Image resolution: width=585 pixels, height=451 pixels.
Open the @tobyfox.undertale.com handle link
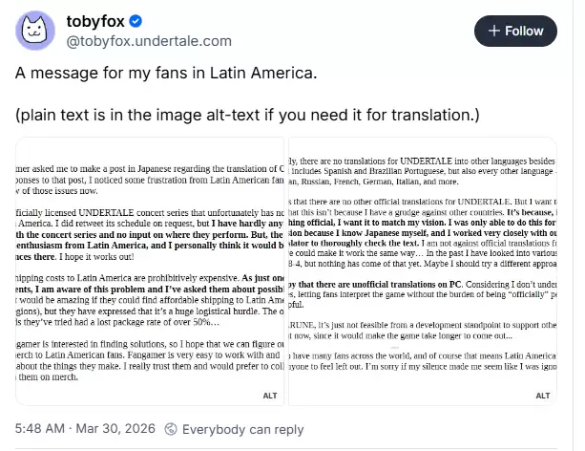click(148, 40)
